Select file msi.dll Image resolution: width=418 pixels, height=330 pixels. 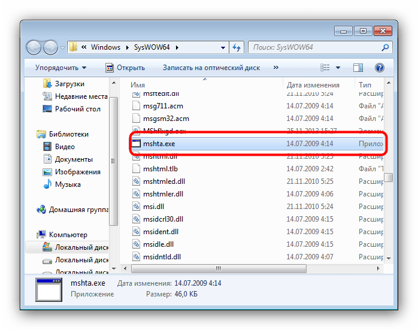(153, 206)
